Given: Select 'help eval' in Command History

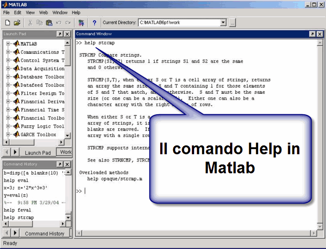Looking at the screenshot, I should [16, 180].
